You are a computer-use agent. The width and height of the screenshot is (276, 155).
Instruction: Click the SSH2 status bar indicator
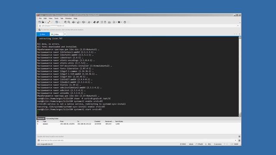[x=183, y=144]
